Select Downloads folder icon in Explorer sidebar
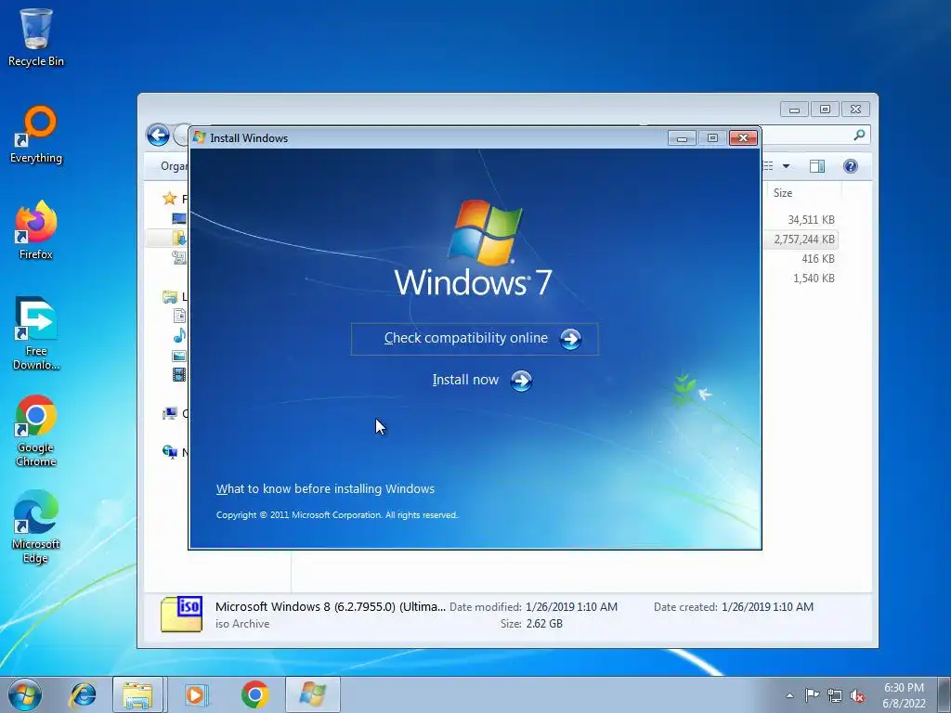 click(x=180, y=237)
